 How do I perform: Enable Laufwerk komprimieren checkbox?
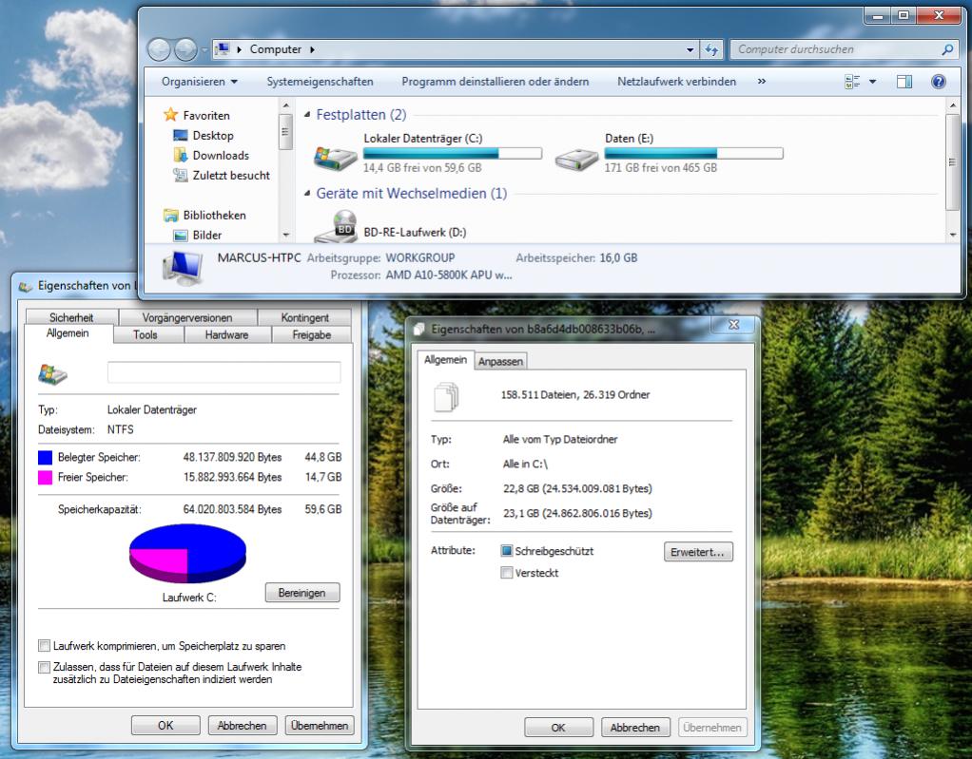click(x=44, y=646)
